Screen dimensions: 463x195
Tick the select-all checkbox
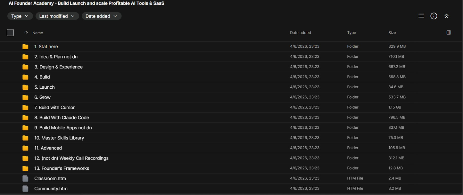[10, 33]
